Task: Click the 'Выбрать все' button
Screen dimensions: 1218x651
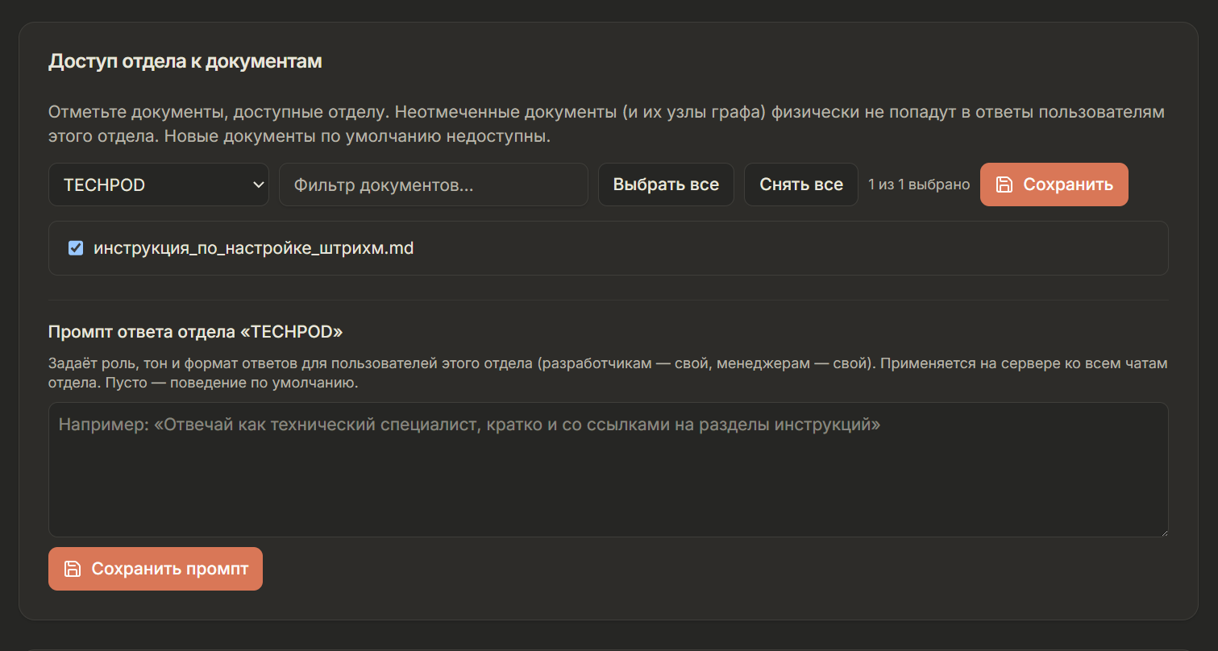Action: (666, 185)
